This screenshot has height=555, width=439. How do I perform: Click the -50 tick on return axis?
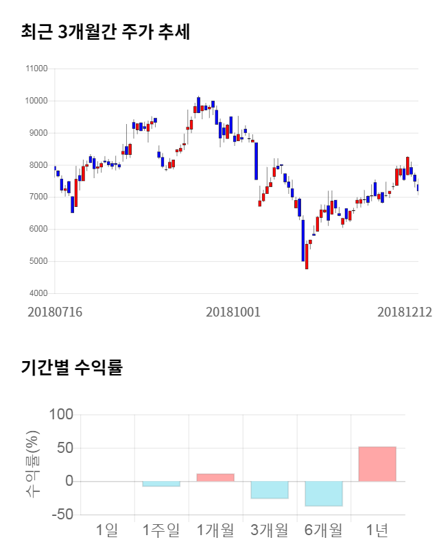(61, 515)
